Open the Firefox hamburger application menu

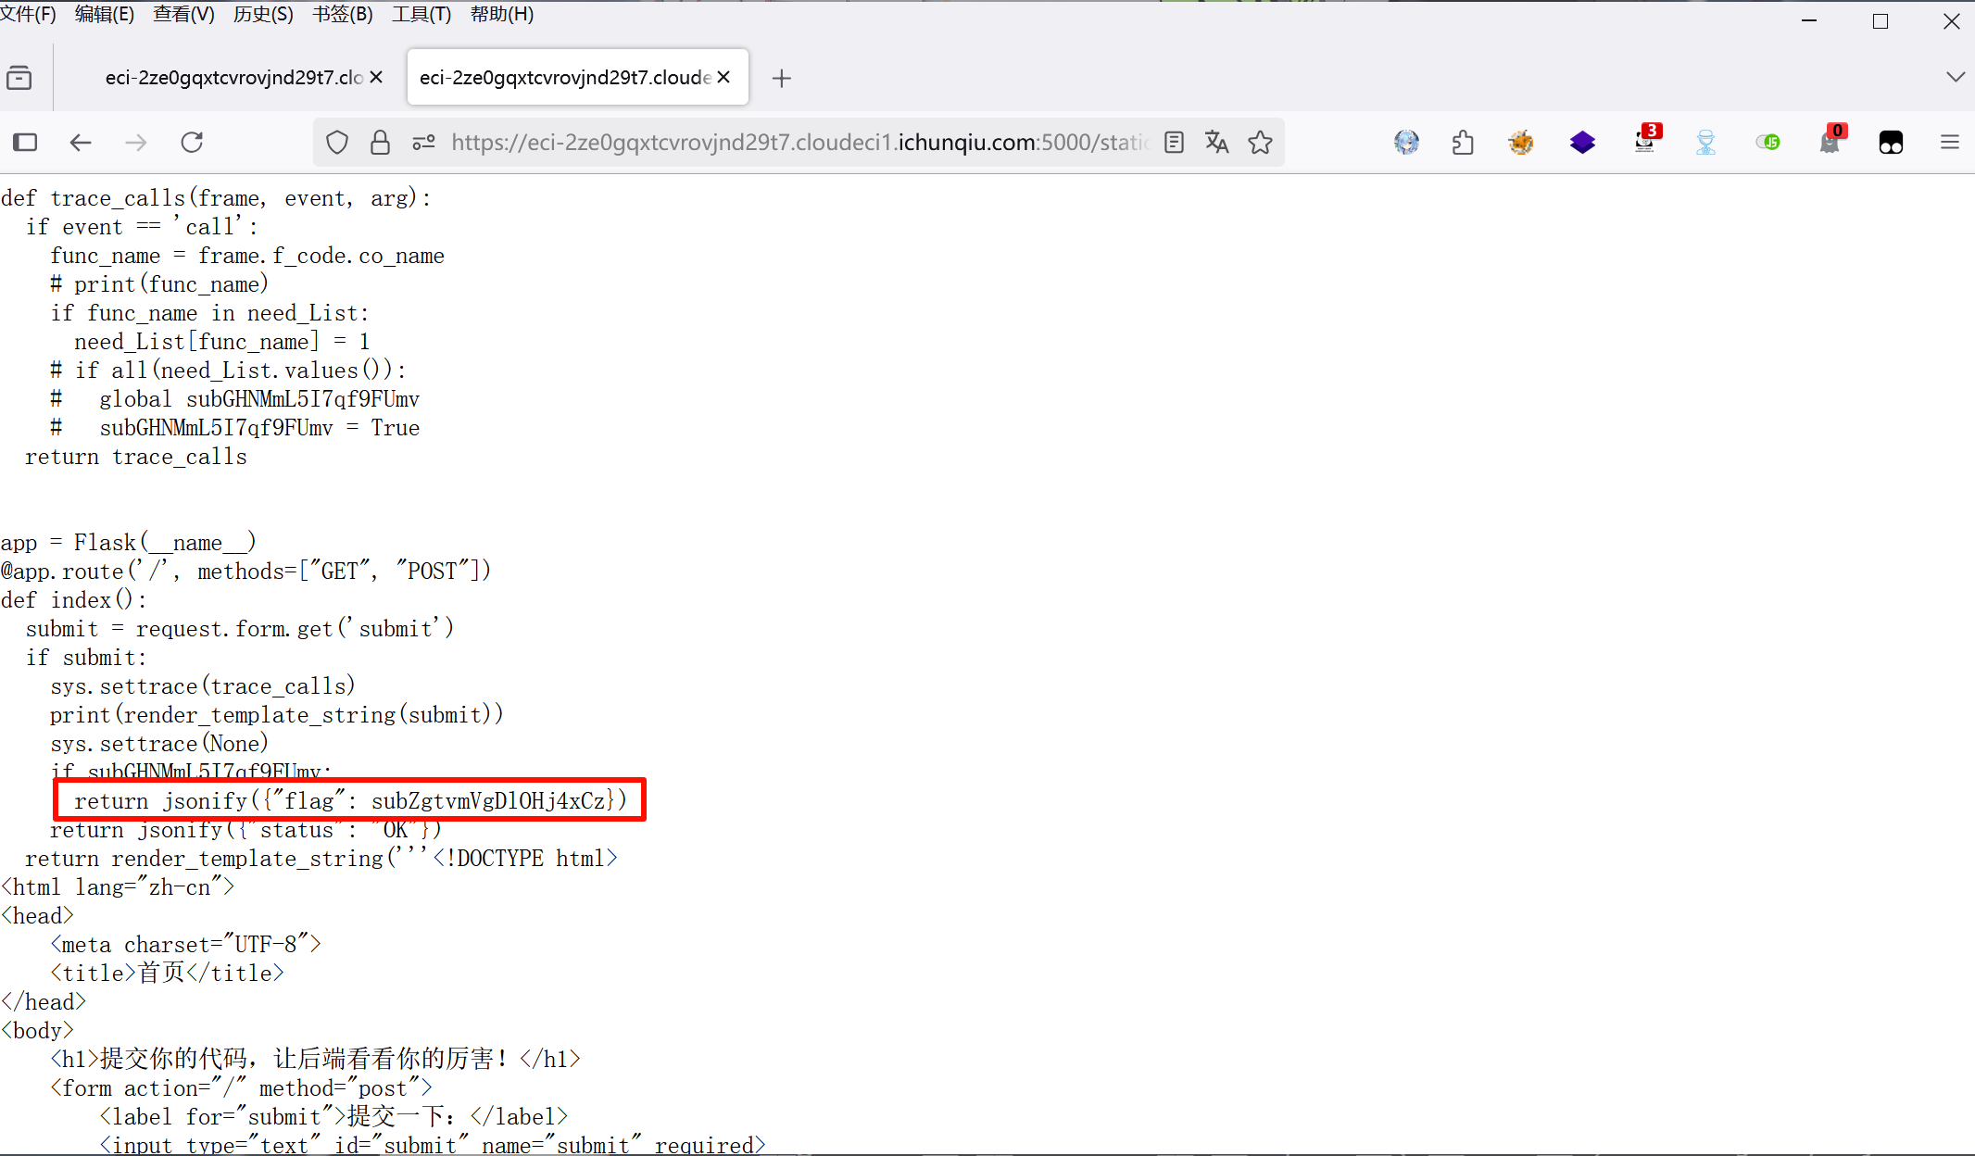click(1949, 142)
